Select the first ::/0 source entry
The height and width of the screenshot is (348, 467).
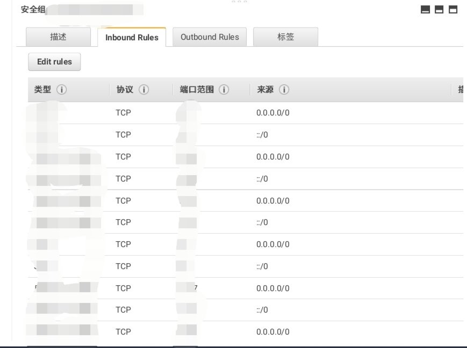pyautogui.click(x=262, y=135)
